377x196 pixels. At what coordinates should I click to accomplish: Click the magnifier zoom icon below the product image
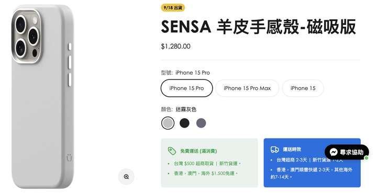point(126,177)
